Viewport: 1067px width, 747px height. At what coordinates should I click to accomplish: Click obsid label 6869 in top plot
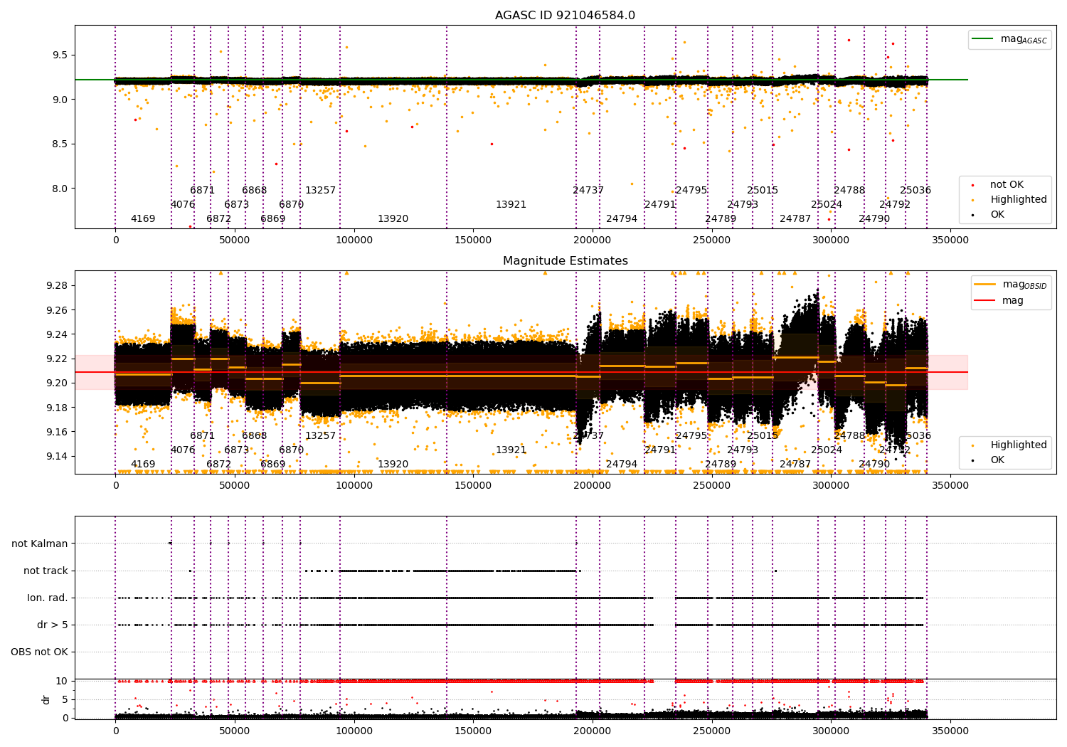[x=273, y=219]
